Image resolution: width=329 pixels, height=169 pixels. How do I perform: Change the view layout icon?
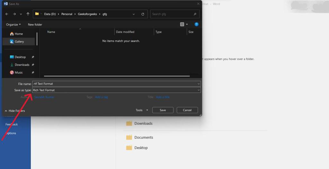(182, 24)
